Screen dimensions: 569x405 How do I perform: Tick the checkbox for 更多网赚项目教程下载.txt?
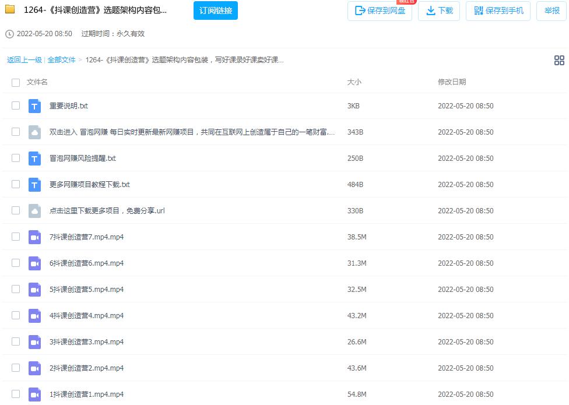coord(16,185)
